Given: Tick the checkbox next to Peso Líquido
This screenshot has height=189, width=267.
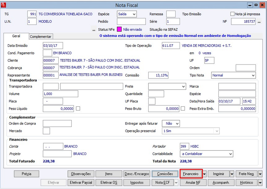Looking at the screenshot, I should 78,108.
